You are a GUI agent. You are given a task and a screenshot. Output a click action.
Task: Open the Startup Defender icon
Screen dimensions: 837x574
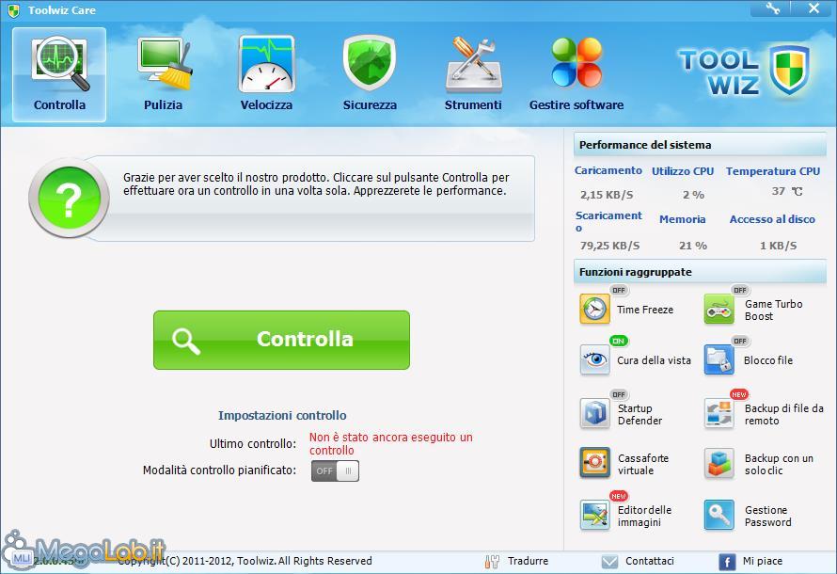pyautogui.click(x=594, y=413)
